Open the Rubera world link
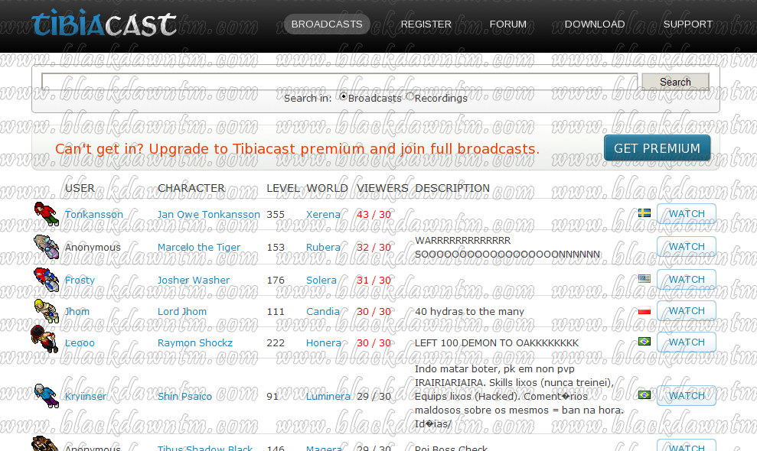 [x=323, y=247]
